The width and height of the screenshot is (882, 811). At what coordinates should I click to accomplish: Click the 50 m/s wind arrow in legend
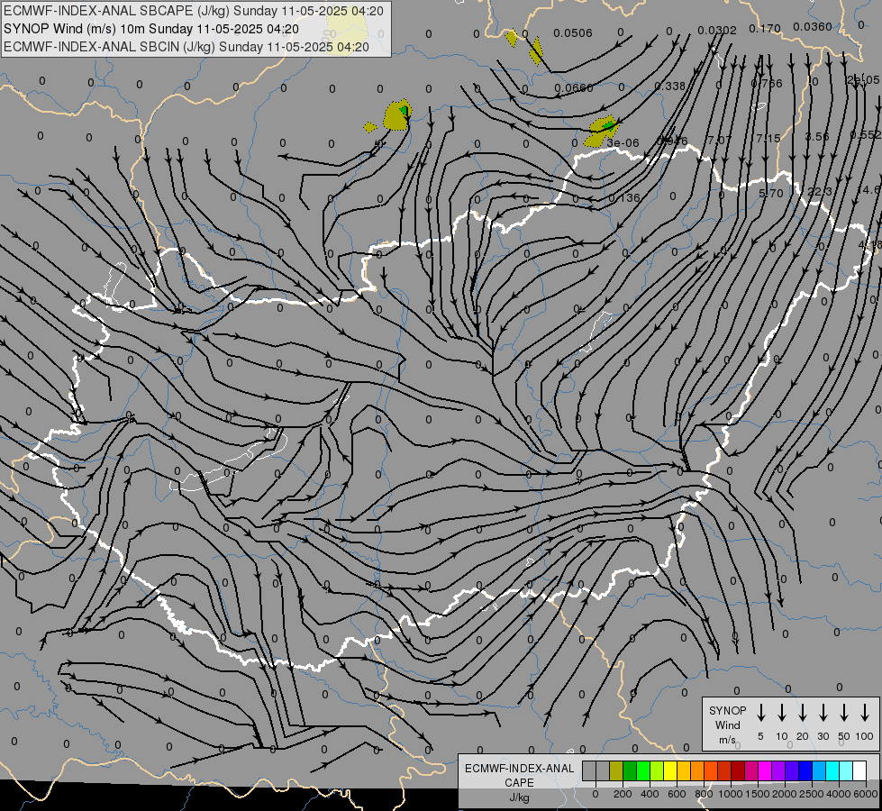844,712
